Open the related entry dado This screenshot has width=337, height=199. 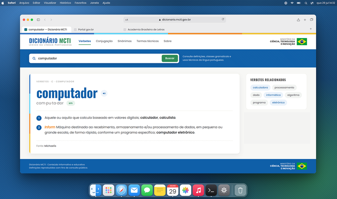tap(256, 95)
